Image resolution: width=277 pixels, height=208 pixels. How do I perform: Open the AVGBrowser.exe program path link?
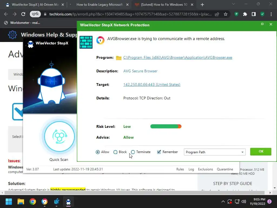pyautogui.click(x=178, y=57)
